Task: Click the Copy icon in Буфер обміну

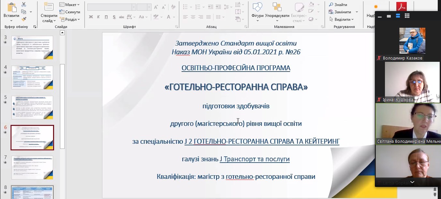Action: (x=24, y=11)
